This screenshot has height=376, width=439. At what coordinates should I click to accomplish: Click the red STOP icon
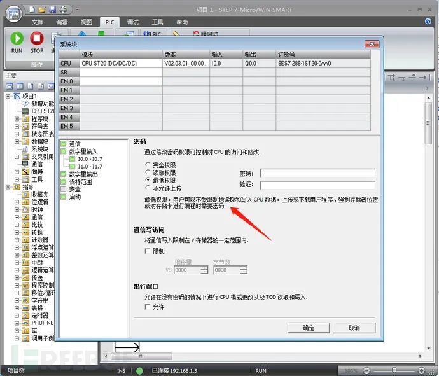click(37, 38)
